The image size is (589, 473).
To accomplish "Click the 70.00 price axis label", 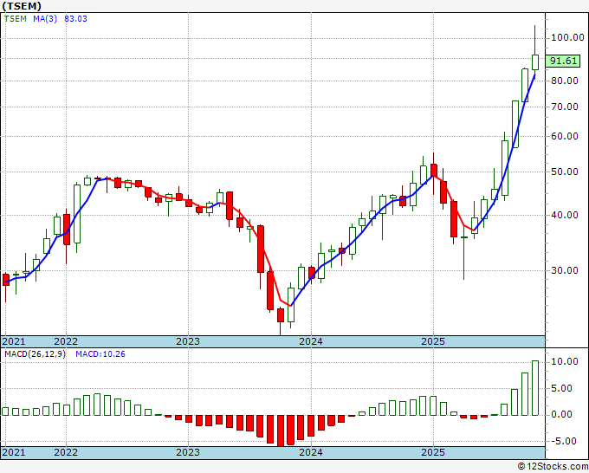I will (x=564, y=107).
